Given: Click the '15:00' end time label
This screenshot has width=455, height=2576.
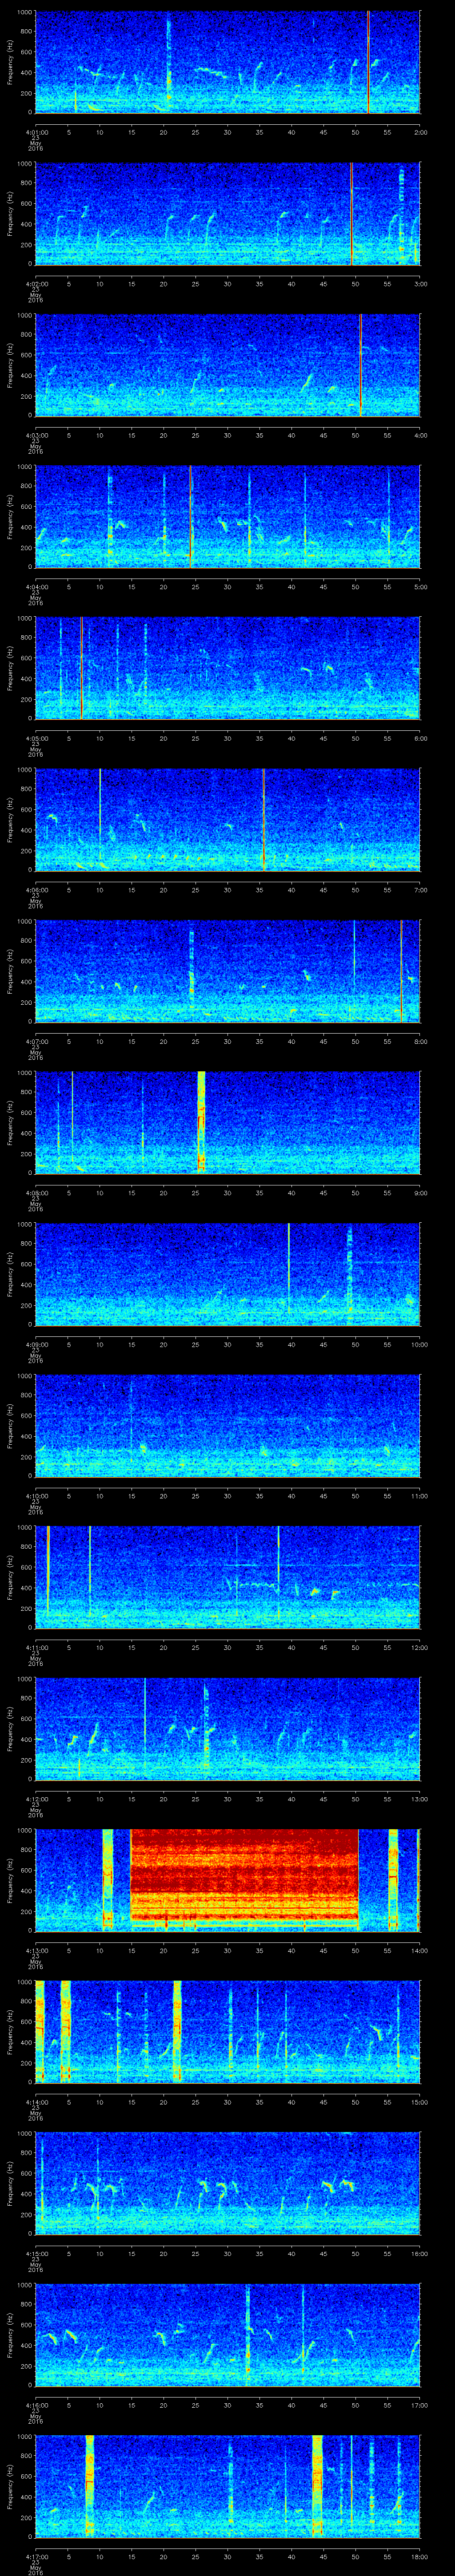Looking at the screenshot, I should click(x=420, y=2101).
